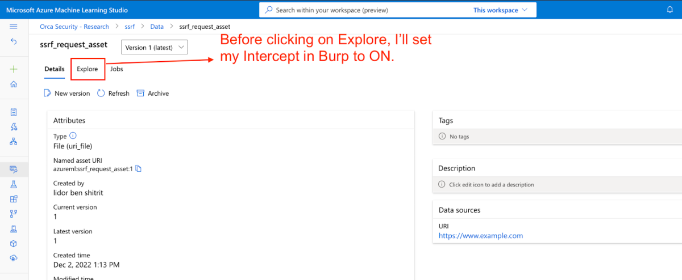The image size is (682, 280).
Task: Select the highlighted Data icon in the sidebar
Action: [x=14, y=169]
